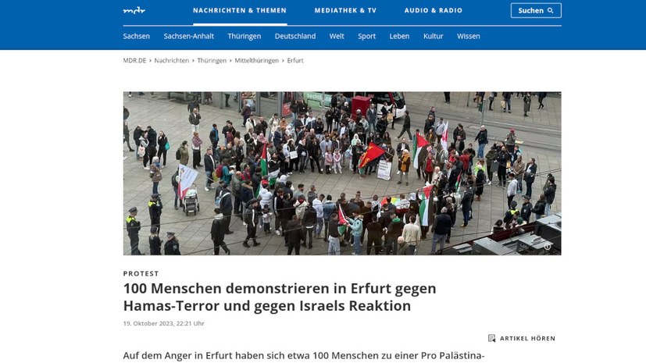The width and height of the screenshot is (646, 363).
Task: Open Audio & Radio tab
Action: point(434,11)
